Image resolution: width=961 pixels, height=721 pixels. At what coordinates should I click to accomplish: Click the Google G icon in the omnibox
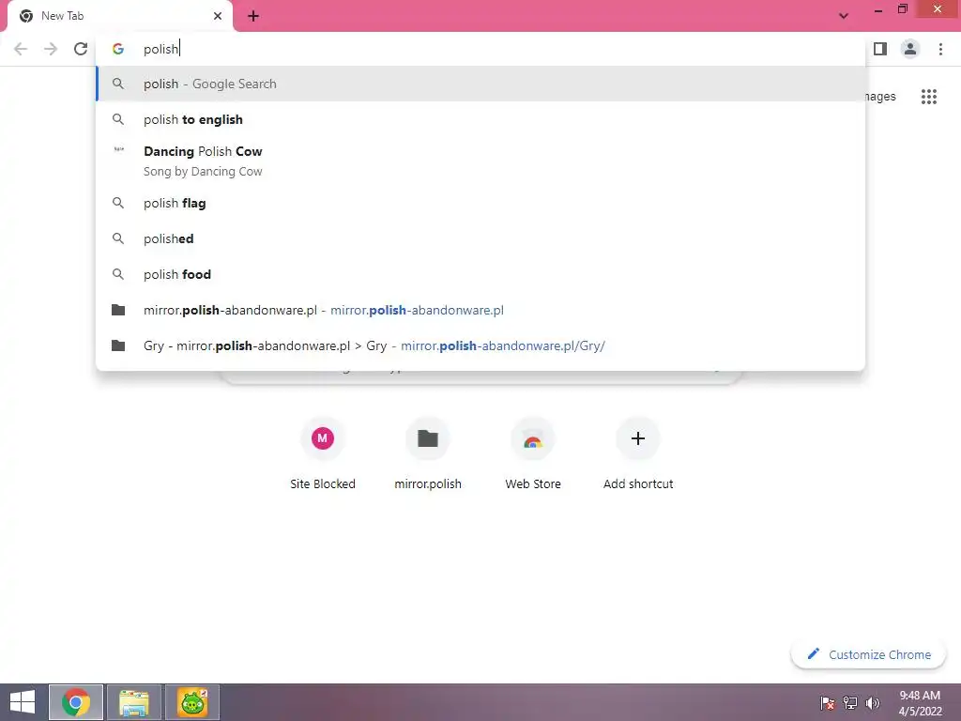[118, 49]
